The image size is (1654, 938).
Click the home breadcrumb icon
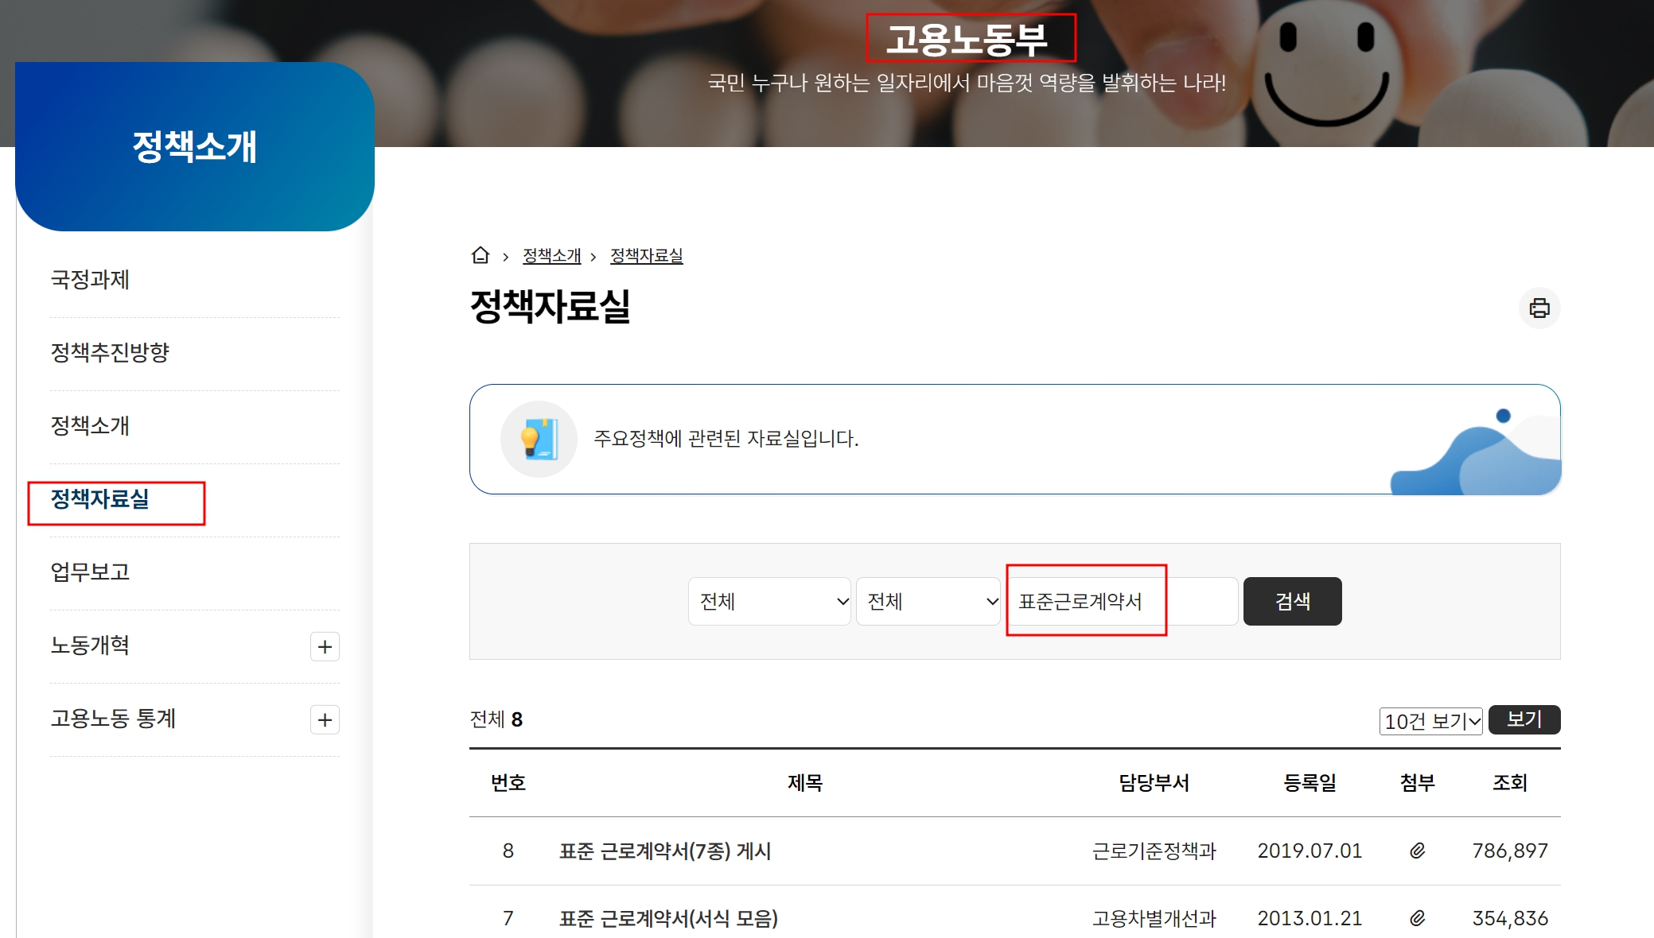(480, 255)
